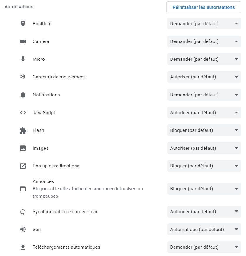Open the Caméra permission dropdown

tap(204, 41)
